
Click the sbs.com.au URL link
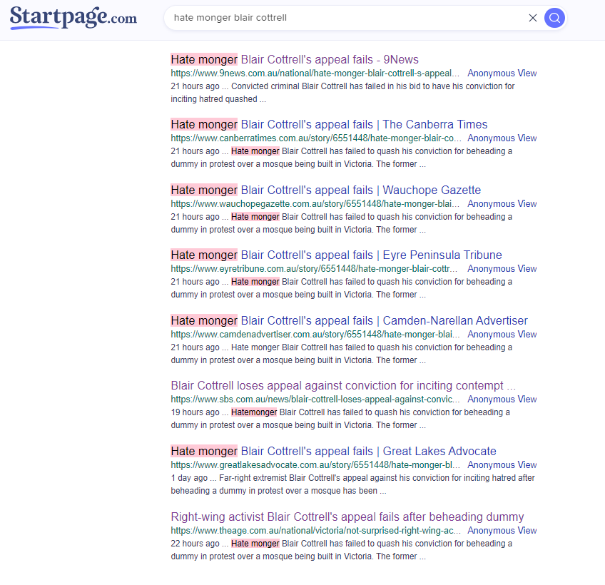click(315, 399)
